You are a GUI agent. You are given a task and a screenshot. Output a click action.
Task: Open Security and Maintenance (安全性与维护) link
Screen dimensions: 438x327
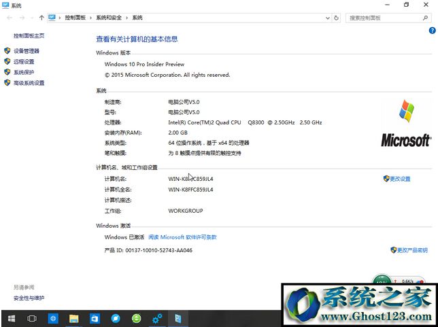tap(29, 298)
